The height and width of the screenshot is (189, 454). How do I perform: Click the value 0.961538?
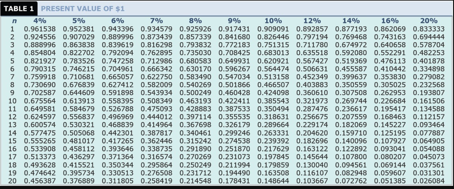(x=40, y=29)
